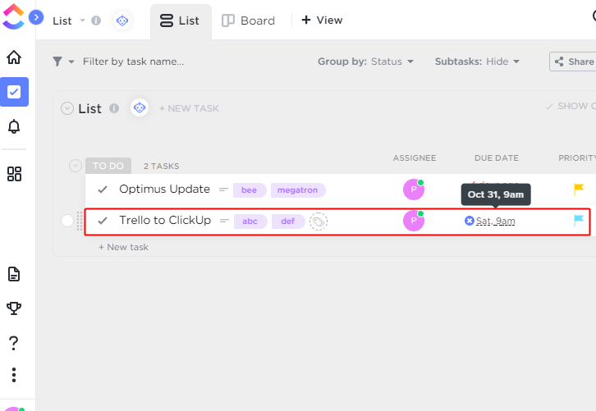Screen dimensions: 596x411
Task: Click the abc tag
Action: [x=250, y=221]
